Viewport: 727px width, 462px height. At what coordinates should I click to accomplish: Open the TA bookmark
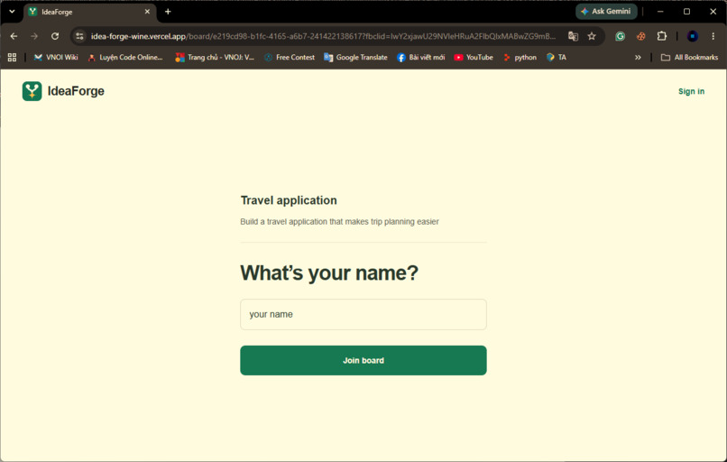[x=557, y=58]
